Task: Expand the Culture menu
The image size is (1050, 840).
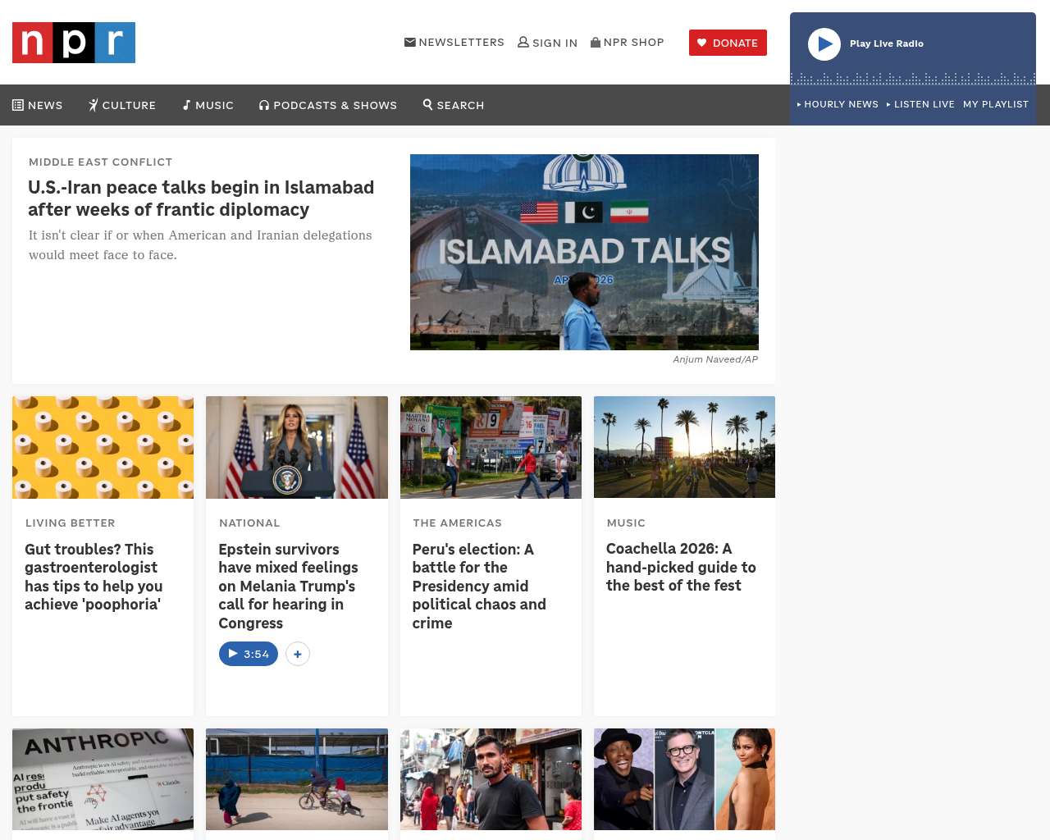Action: 122,105
